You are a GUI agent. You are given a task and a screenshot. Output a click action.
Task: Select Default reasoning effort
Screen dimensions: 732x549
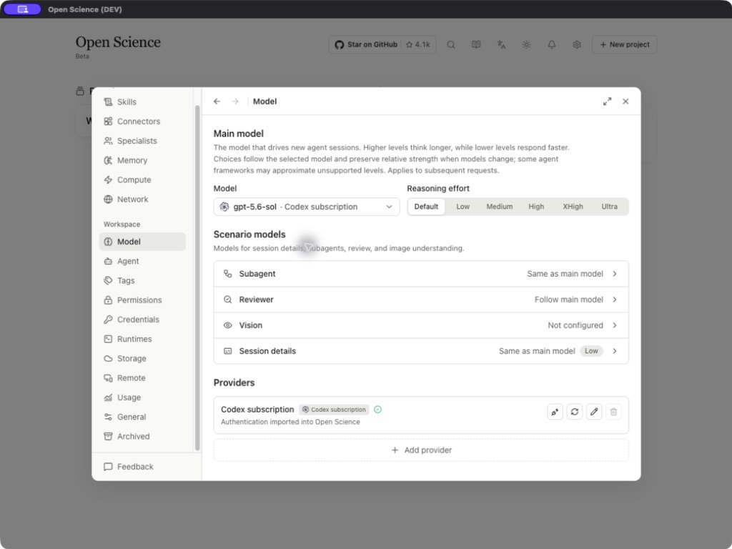point(426,207)
